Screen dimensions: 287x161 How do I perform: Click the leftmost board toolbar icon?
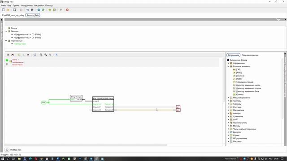point(8,55)
